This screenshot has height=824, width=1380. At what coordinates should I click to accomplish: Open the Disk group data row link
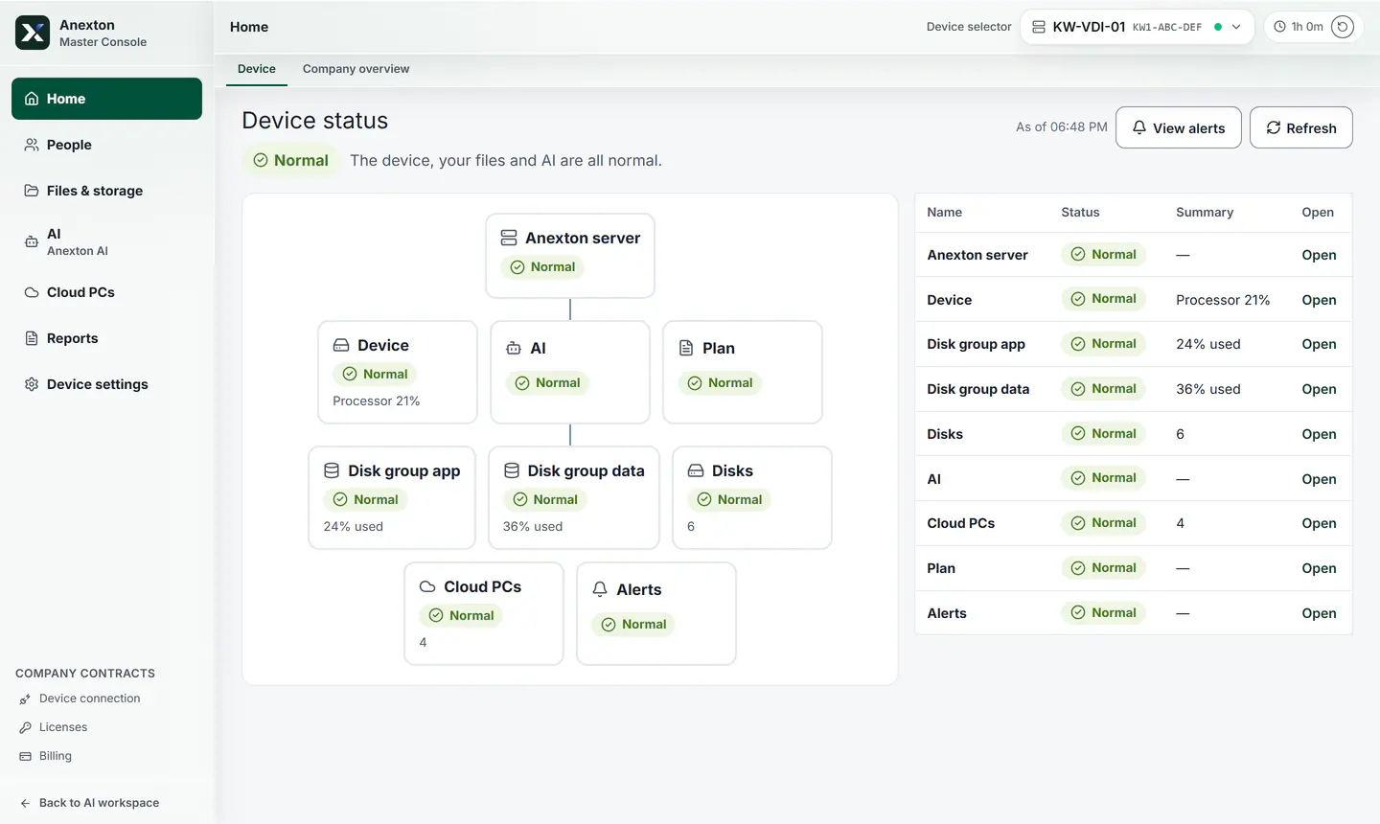pyautogui.click(x=1319, y=389)
